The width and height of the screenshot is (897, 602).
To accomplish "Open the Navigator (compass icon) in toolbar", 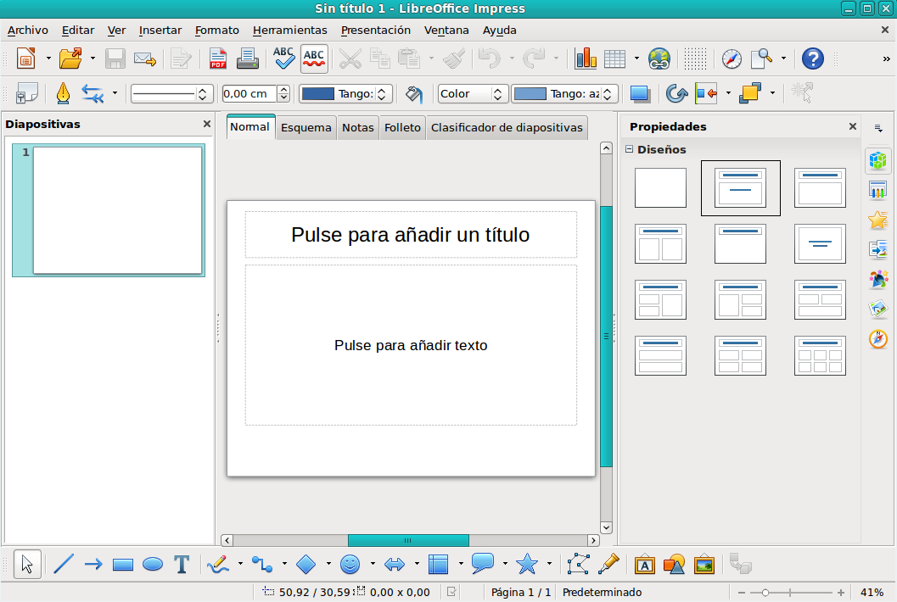I will 732,59.
